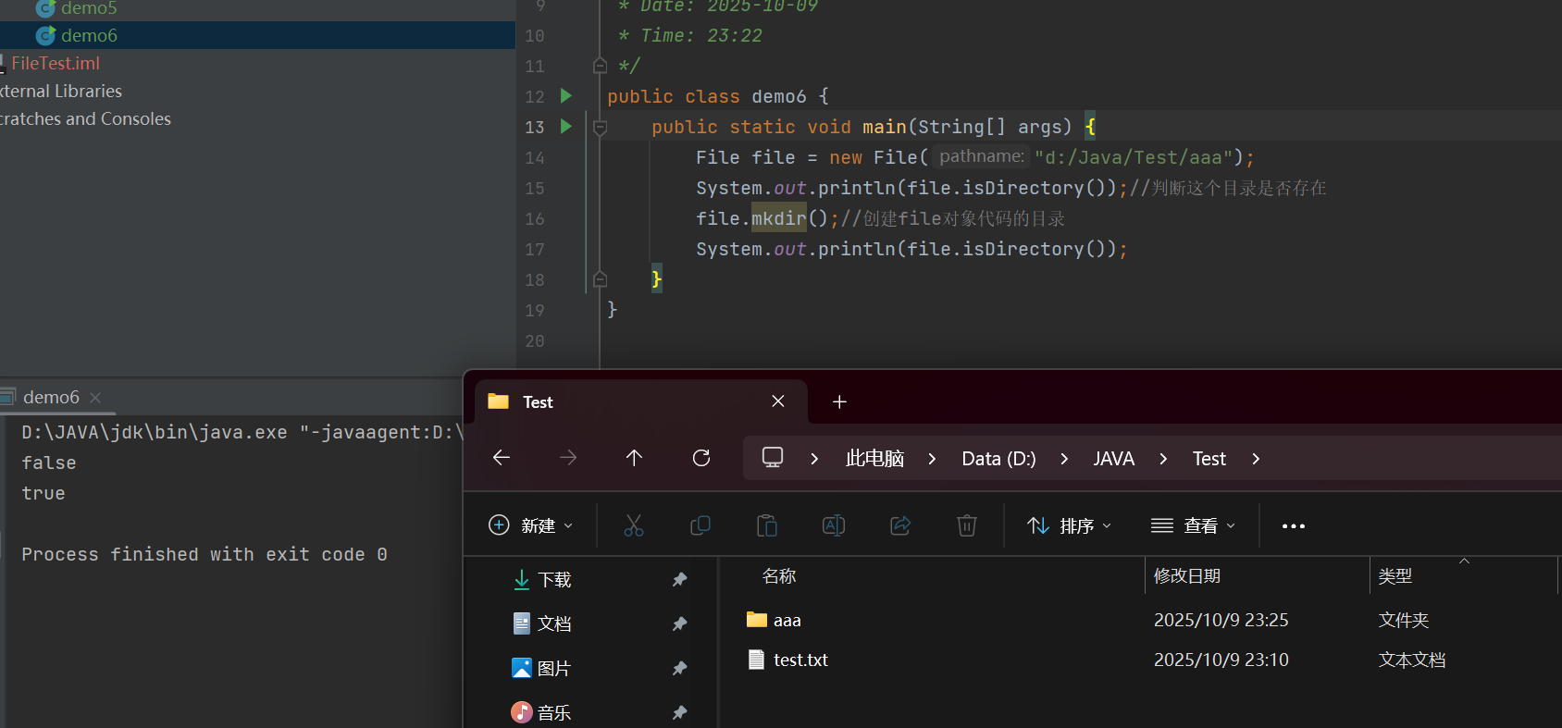Click the test.txt date 2025/10/9 23:10
Image resolution: width=1562 pixels, height=728 pixels.
coord(1221,660)
